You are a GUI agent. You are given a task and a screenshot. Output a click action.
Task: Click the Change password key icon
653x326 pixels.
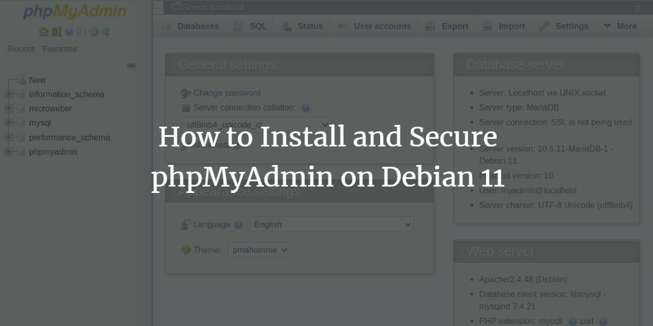pos(186,93)
